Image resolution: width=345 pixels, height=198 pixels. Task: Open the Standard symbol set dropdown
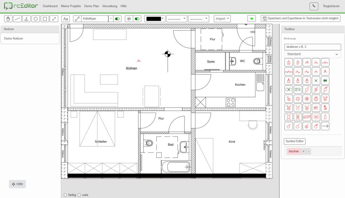click(312, 54)
